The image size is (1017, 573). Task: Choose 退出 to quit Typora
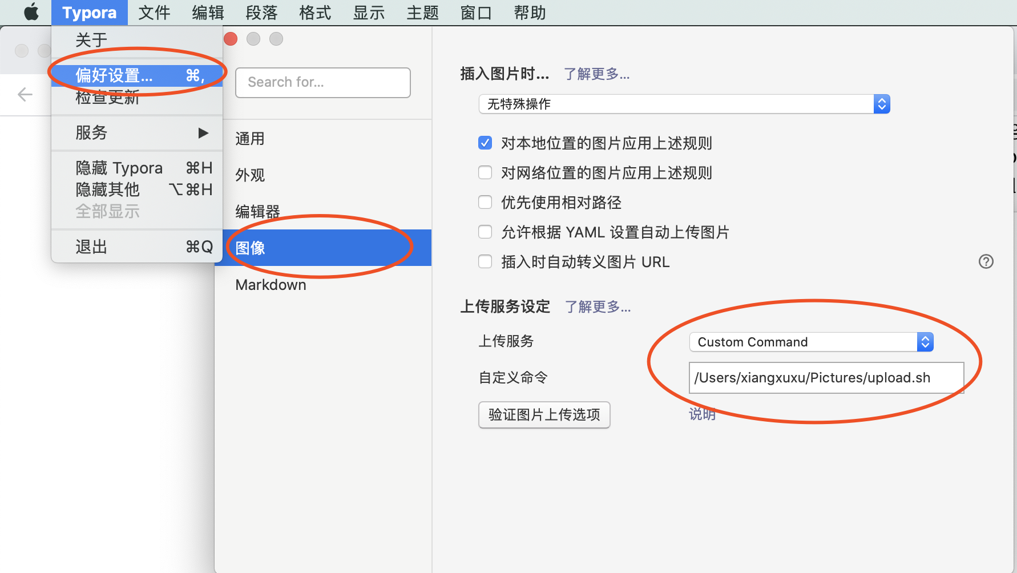(x=137, y=247)
